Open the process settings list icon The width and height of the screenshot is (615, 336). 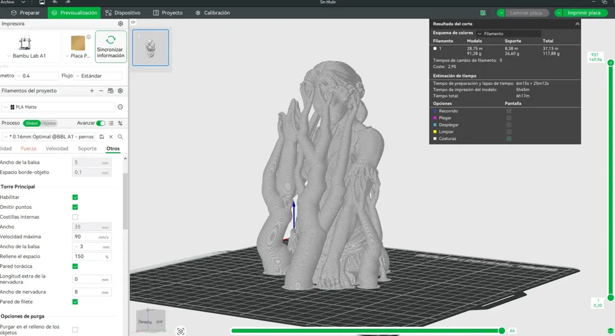111,123
